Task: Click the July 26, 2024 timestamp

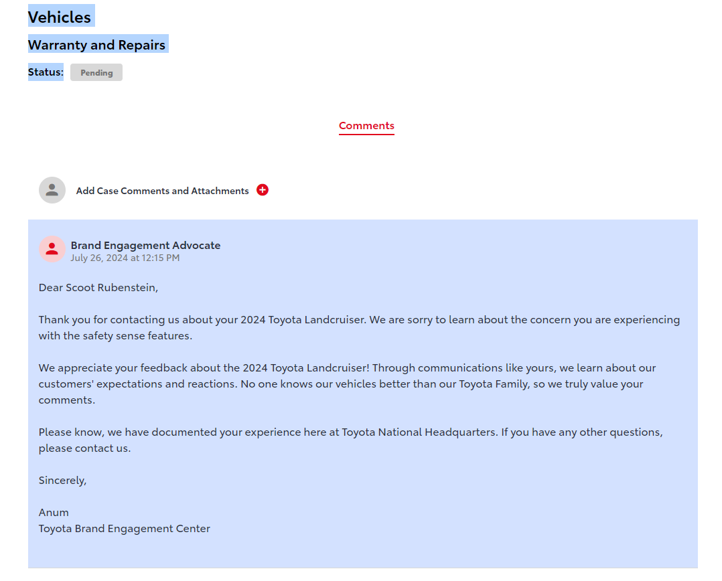Action: coord(125,258)
